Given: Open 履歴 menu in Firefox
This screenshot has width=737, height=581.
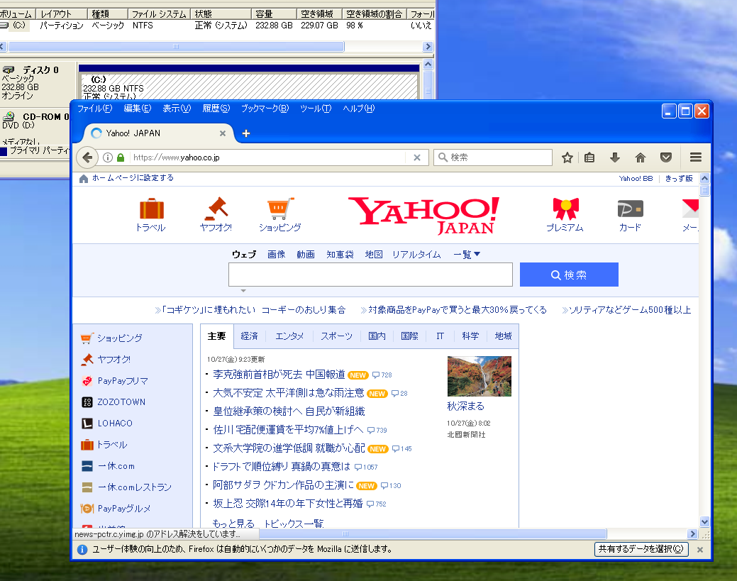Looking at the screenshot, I should (x=216, y=109).
